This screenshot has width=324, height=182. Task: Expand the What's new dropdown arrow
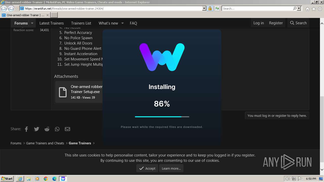pyautogui.click(x=123, y=23)
